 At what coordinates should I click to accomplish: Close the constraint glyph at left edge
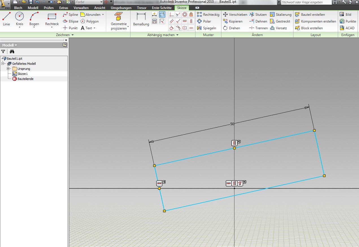164,182
